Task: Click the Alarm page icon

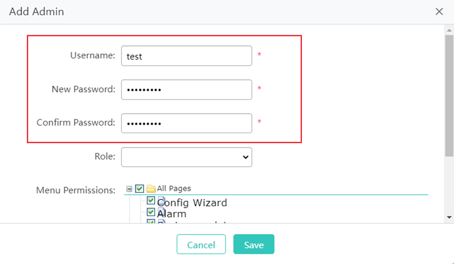Action: (162, 212)
